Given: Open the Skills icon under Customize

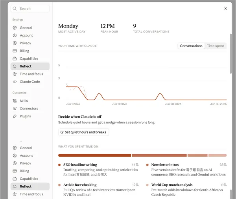Looking at the screenshot, I should 15,101.
